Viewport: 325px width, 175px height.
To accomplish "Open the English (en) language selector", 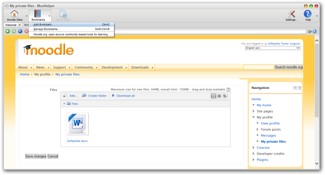I will point(273,48).
